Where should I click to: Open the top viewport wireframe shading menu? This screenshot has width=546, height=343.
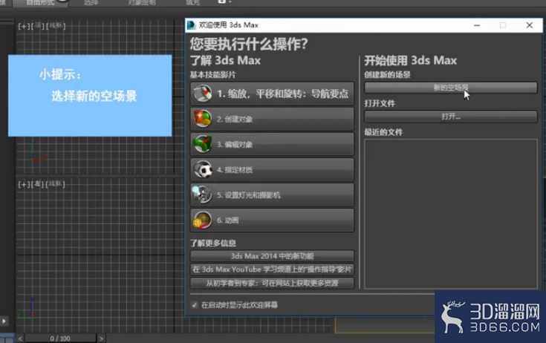(x=56, y=26)
